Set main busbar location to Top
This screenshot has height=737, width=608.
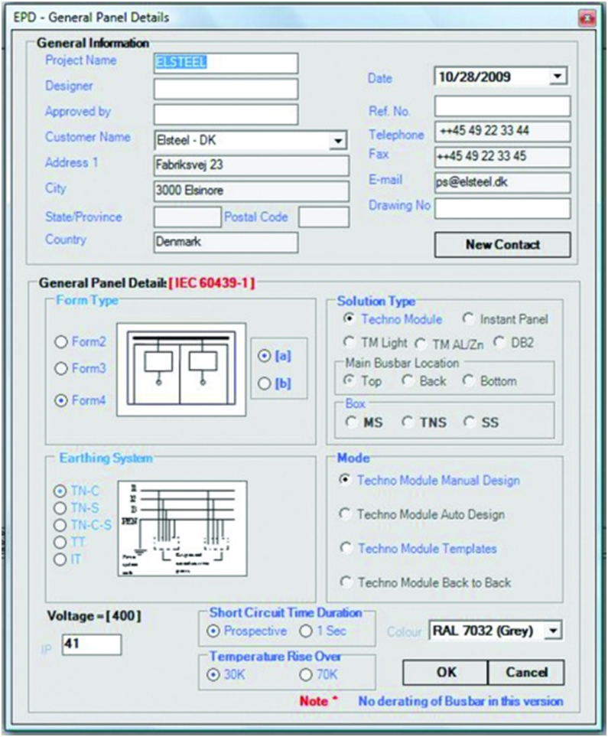click(349, 380)
